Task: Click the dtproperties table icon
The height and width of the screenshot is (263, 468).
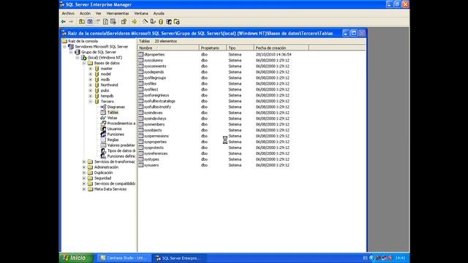Action: point(141,54)
